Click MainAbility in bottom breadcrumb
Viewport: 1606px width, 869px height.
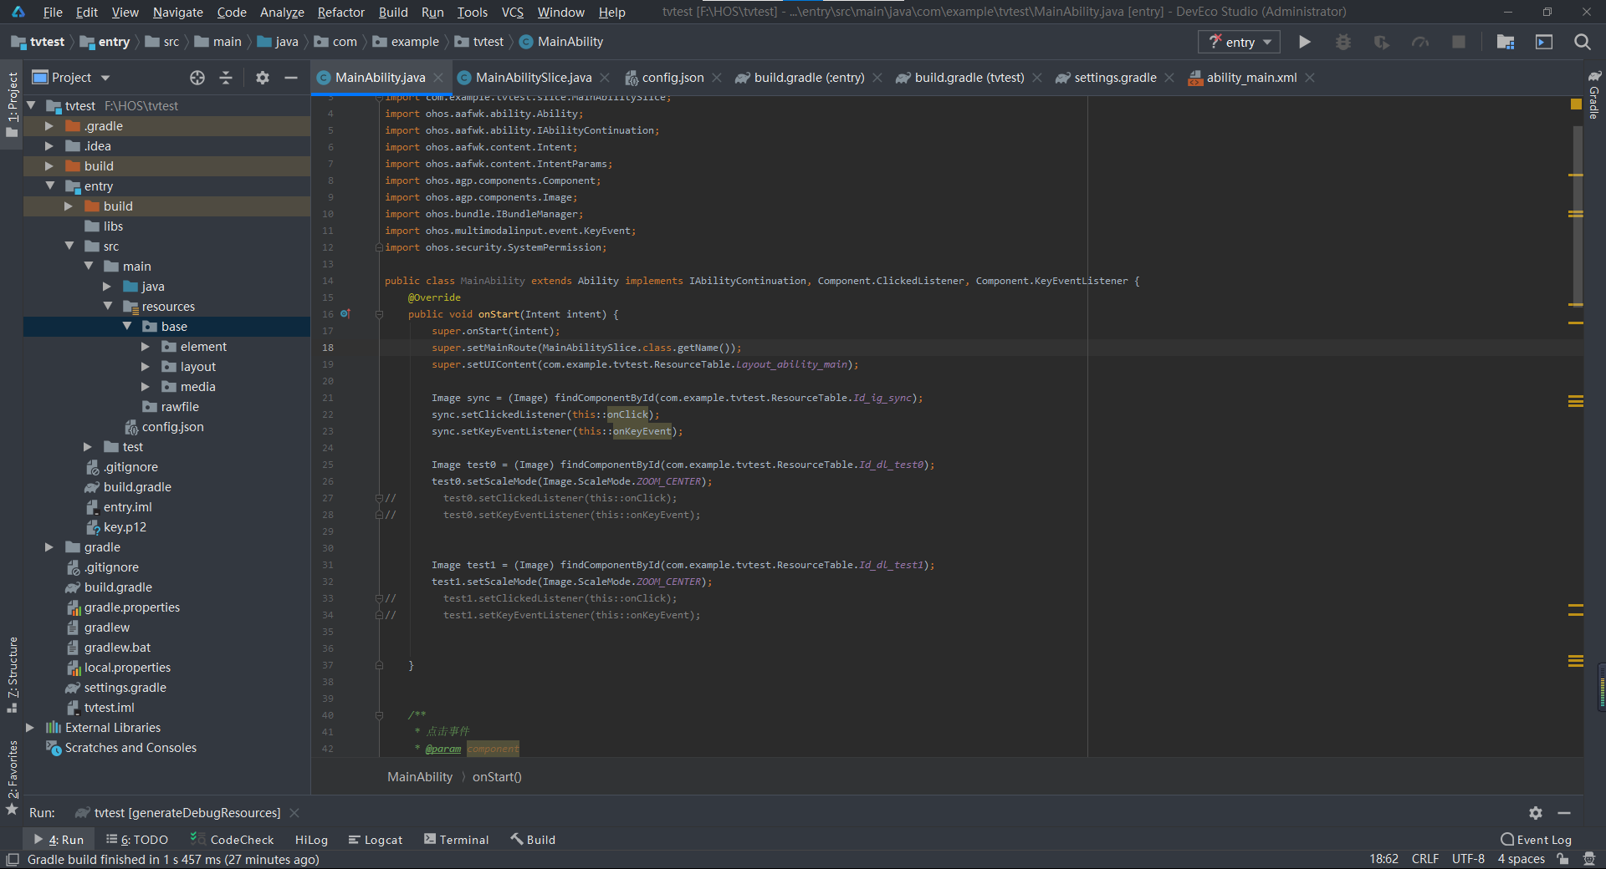click(x=420, y=777)
